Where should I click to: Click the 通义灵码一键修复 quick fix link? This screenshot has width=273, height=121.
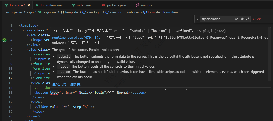(66, 84)
